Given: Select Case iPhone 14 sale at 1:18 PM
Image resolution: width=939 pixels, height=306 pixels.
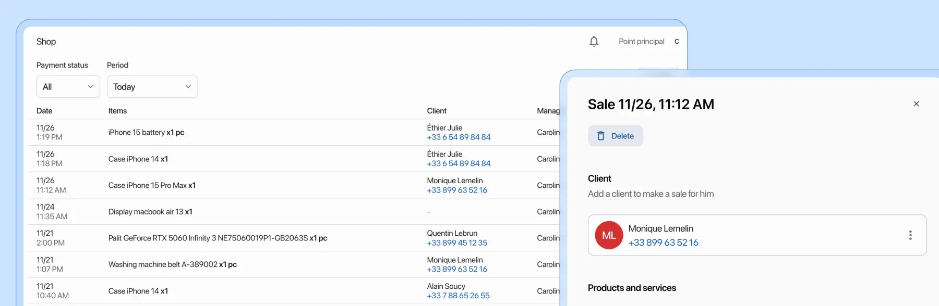Looking at the screenshot, I should 294,159.
